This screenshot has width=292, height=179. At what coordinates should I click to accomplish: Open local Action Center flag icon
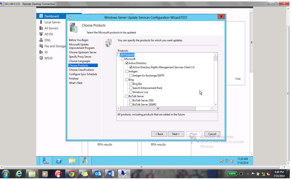[x=253, y=174]
